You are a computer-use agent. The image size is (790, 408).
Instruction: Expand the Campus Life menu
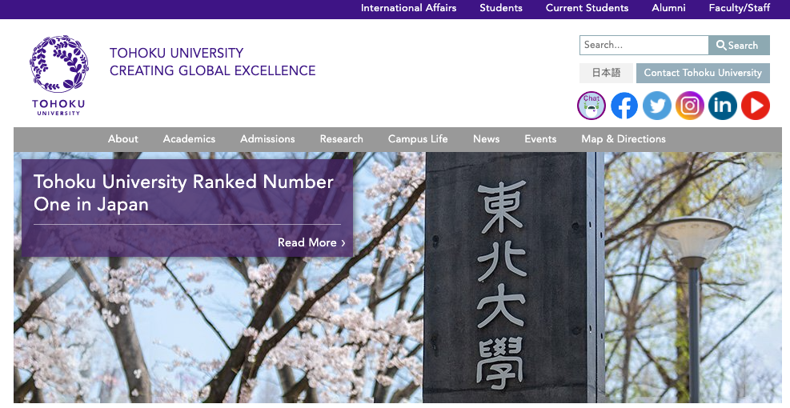coord(418,139)
